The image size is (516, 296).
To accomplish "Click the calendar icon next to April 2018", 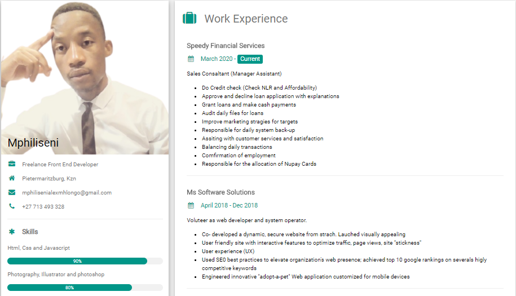I will tap(191, 206).
